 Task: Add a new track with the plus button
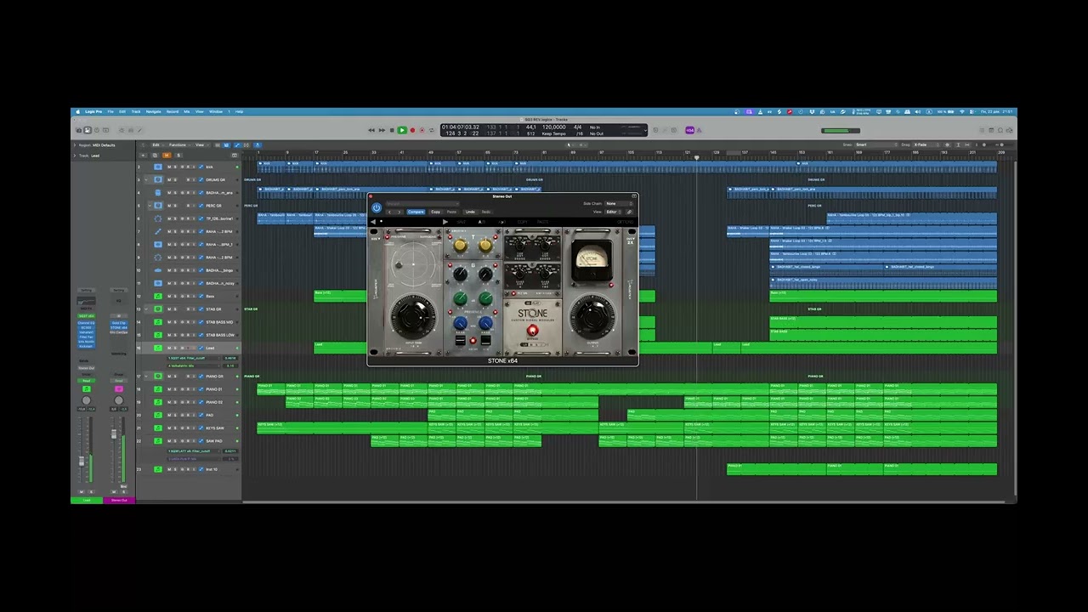tap(143, 156)
